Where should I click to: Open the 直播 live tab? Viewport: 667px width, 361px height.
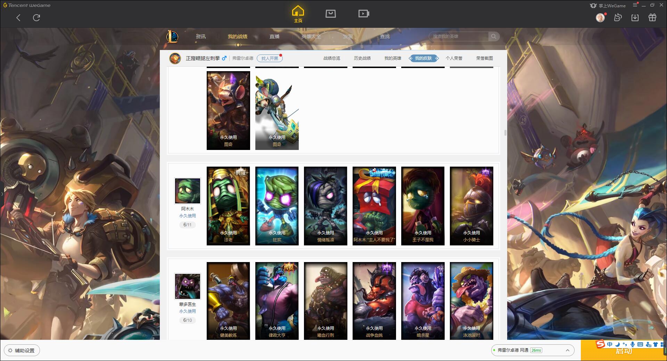click(x=274, y=36)
